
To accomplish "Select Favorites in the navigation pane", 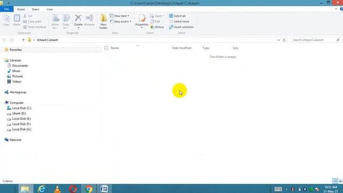I will coord(16,50).
